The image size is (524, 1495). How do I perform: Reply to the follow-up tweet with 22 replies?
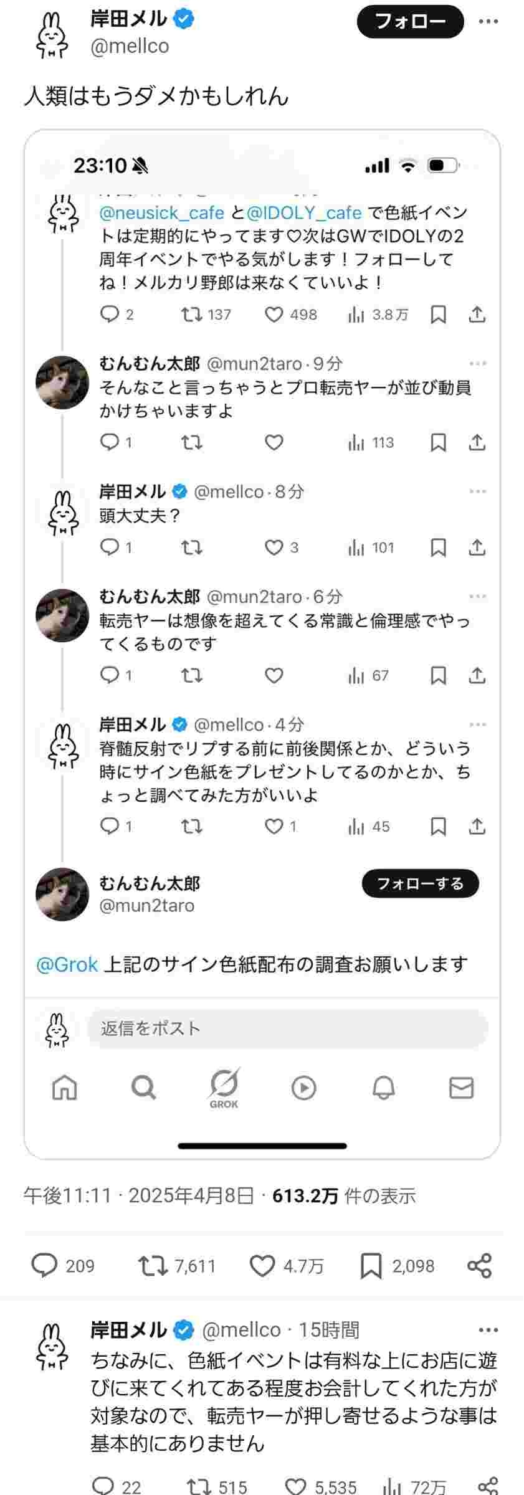tap(103, 1486)
